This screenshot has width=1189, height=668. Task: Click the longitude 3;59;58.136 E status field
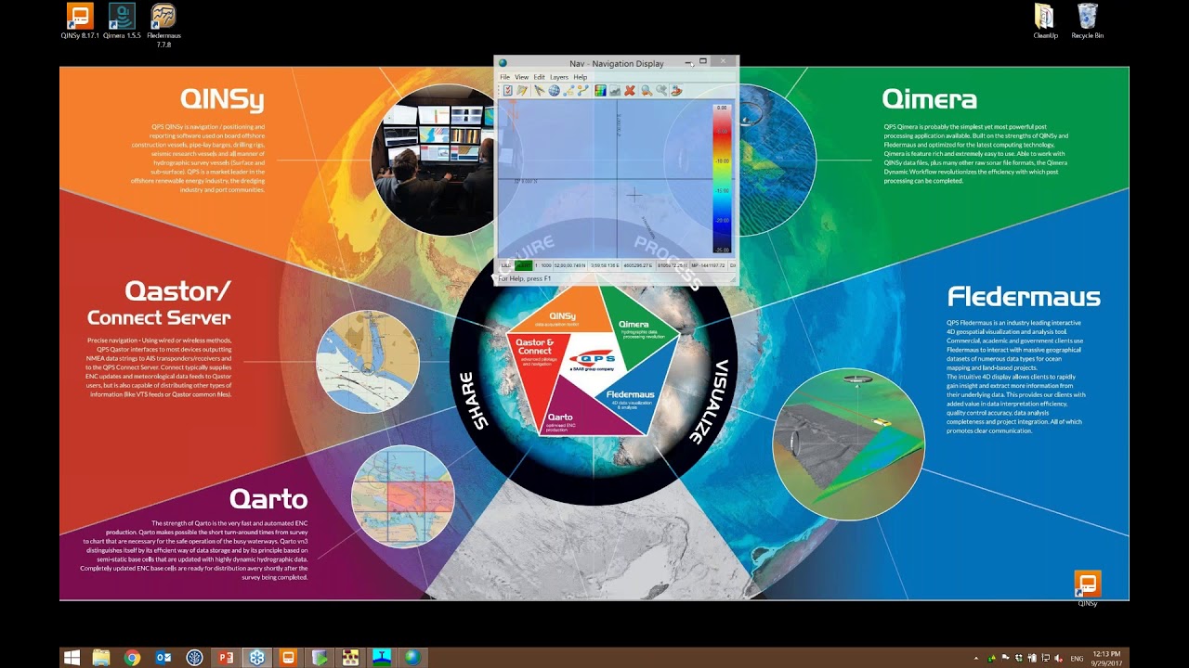605,265
